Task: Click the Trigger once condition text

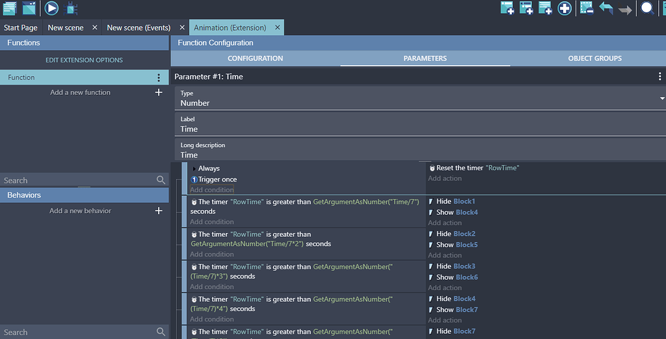Action: [217, 180]
